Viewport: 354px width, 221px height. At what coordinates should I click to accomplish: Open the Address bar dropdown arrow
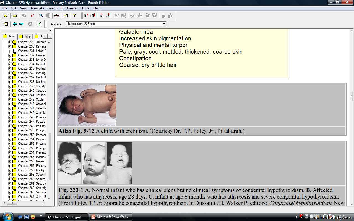point(164,24)
